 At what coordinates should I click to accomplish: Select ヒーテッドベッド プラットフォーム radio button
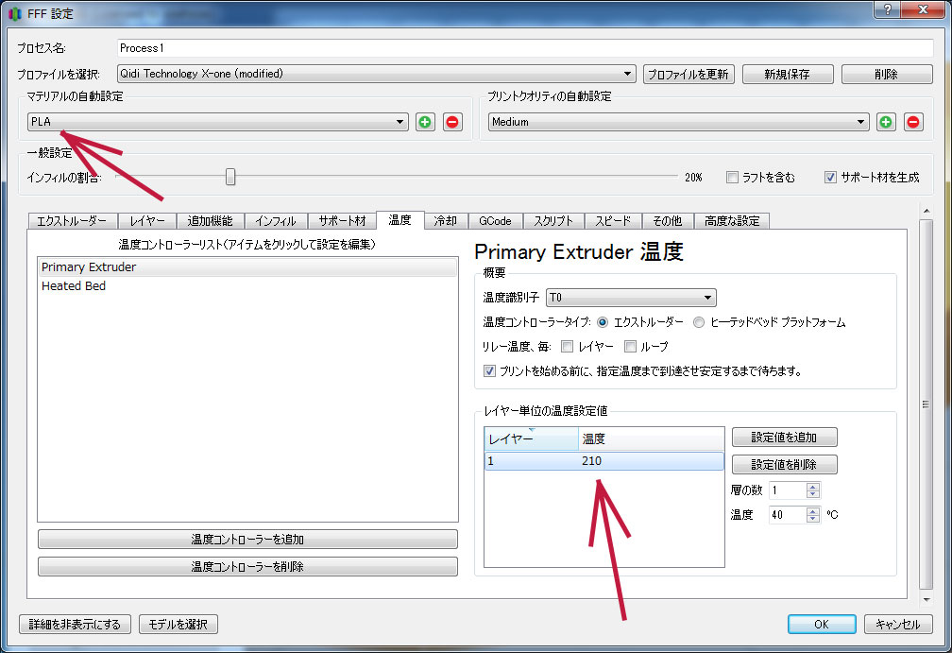pos(699,322)
